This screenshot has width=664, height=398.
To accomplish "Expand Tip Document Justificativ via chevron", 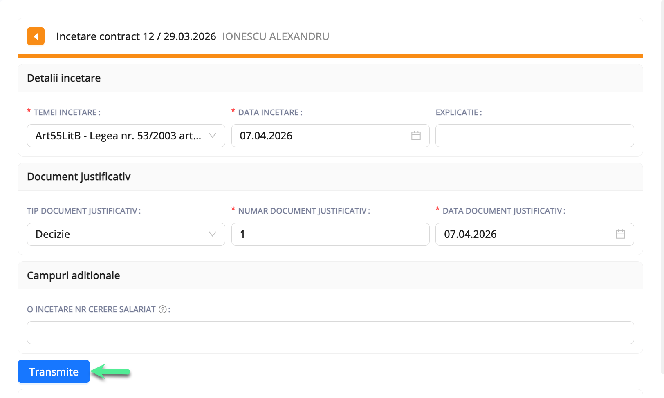I will coord(213,234).
